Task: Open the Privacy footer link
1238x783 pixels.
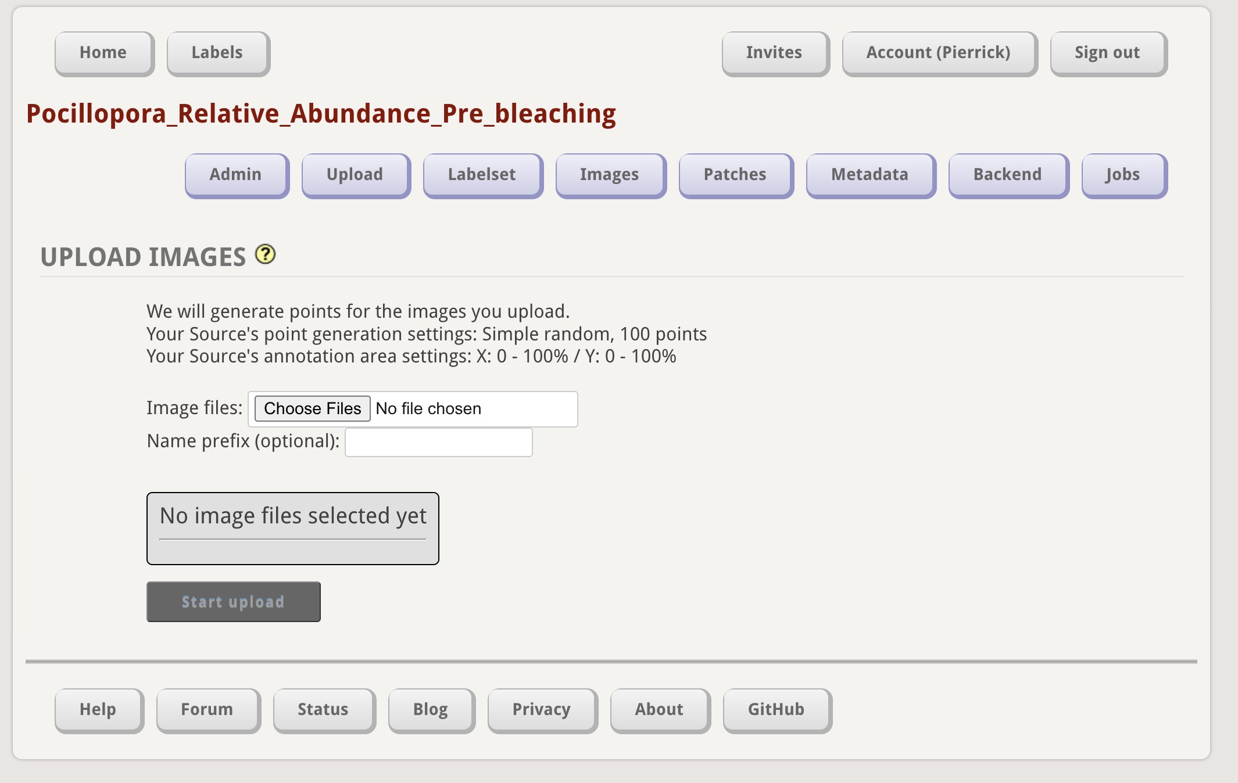Action: pos(542,710)
